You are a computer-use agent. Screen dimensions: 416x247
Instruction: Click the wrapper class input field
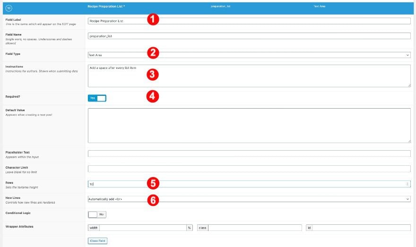pyautogui.click(x=255, y=228)
